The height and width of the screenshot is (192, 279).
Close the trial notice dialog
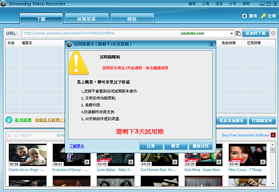(x=212, y=45)
